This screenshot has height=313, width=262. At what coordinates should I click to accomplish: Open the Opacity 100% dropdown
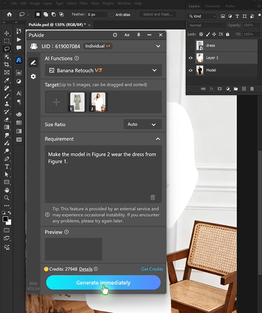click(x=258, y=25)
